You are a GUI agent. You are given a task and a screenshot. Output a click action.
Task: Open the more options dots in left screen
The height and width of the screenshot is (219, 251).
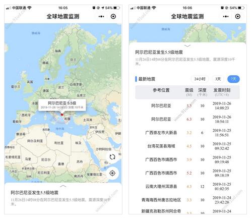(101, 17)
